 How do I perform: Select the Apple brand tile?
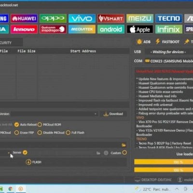140,29
